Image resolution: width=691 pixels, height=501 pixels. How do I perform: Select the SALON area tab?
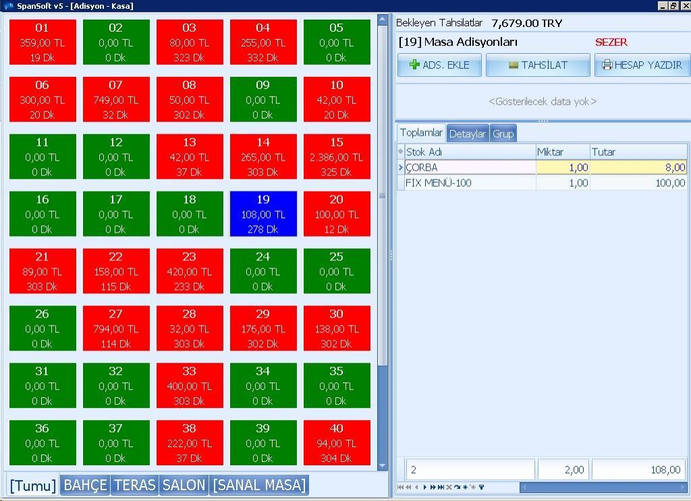click(x=184, y=485)
